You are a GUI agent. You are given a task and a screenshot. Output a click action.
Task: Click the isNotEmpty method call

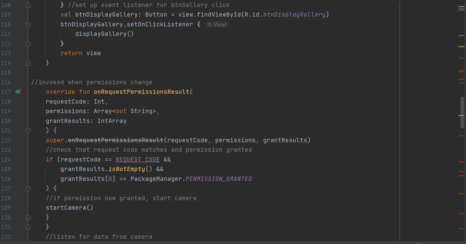click(127, 169)
